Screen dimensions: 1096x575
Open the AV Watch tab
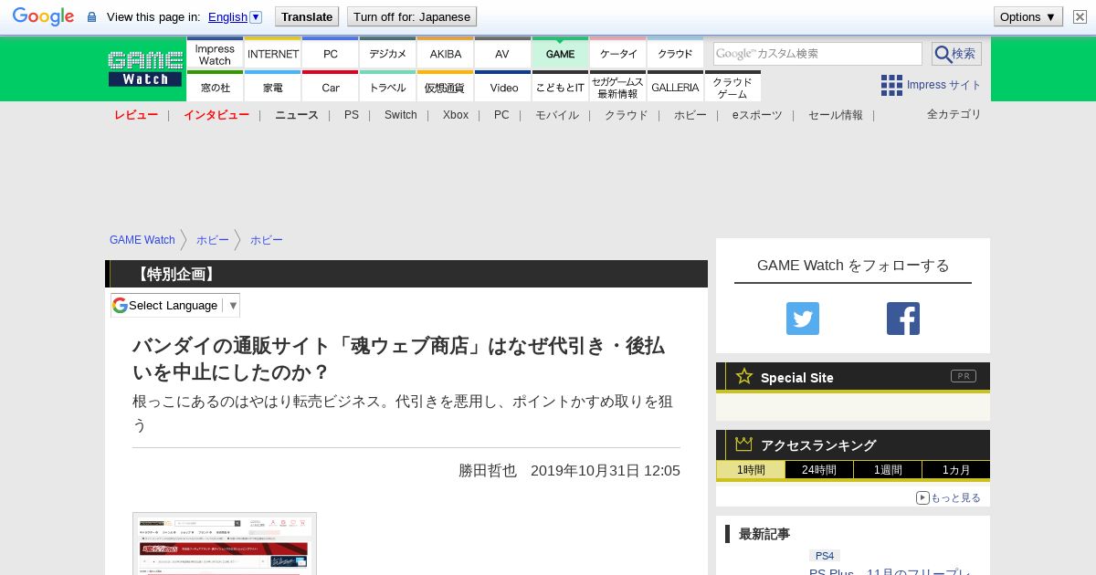click(502, 54)
